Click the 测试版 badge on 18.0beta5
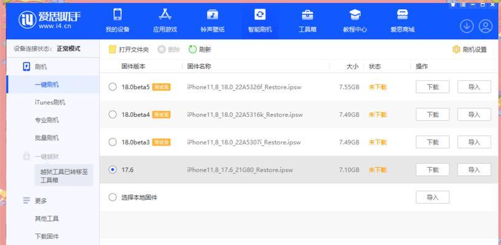501x245 pixels. [161, 87]
